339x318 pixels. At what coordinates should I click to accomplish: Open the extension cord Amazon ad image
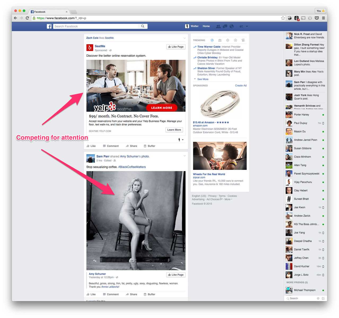(x=220, y=104)
